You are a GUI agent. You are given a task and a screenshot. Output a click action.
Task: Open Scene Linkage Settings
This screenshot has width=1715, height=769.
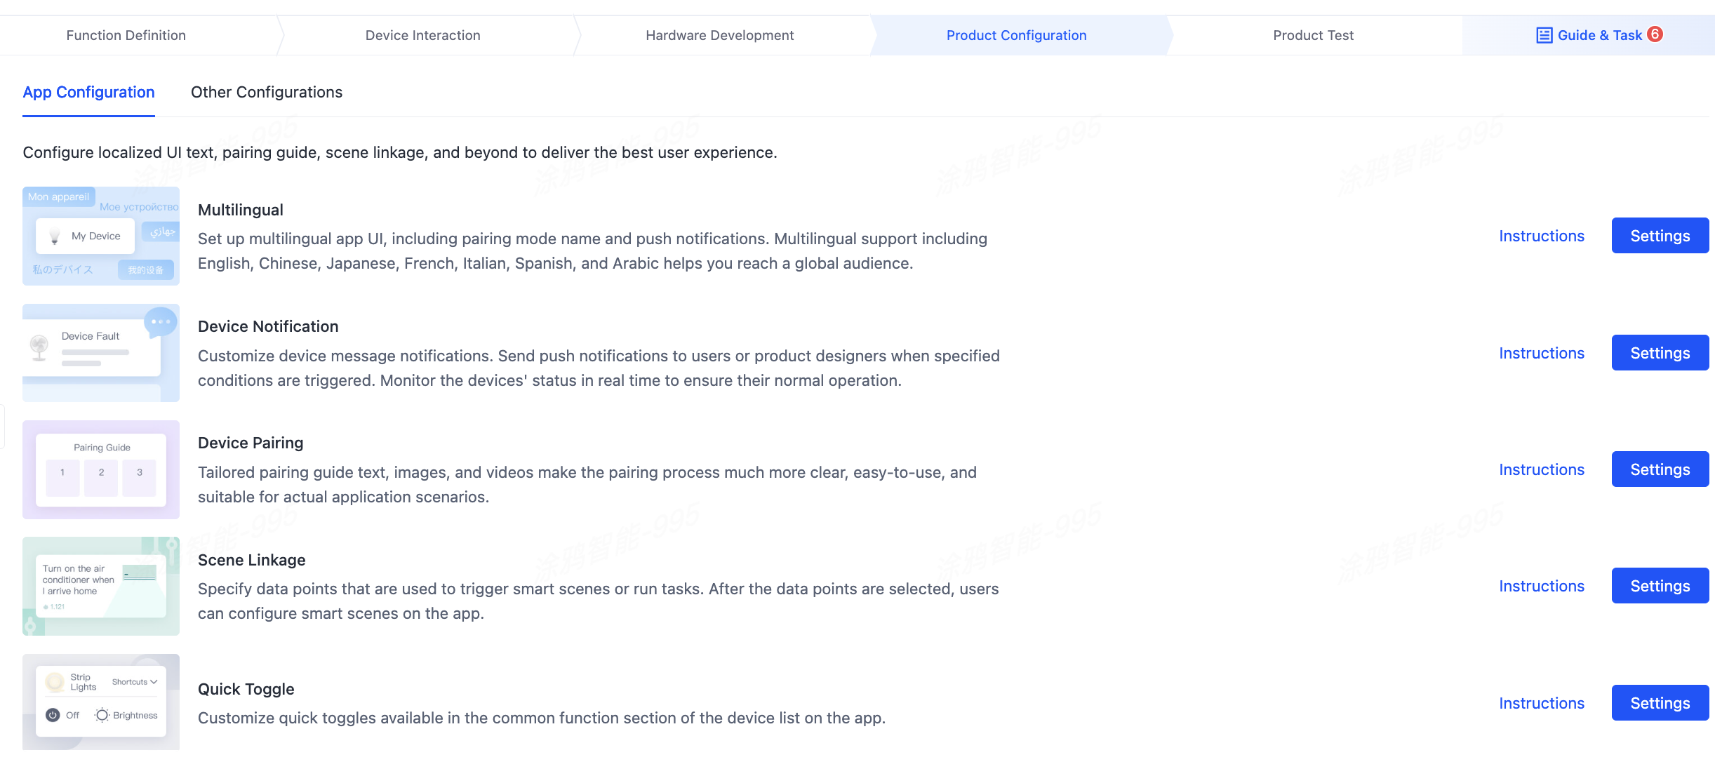[x=1660, y=586]
